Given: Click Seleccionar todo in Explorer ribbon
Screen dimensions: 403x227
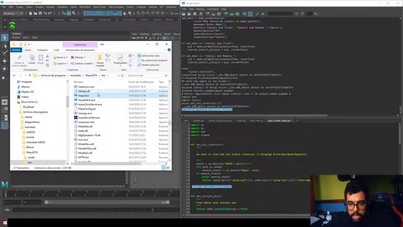Looking at the screenshot, I should (149, 55).
